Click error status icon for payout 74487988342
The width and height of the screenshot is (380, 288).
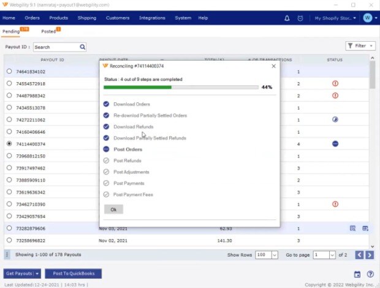click(335, 96)
